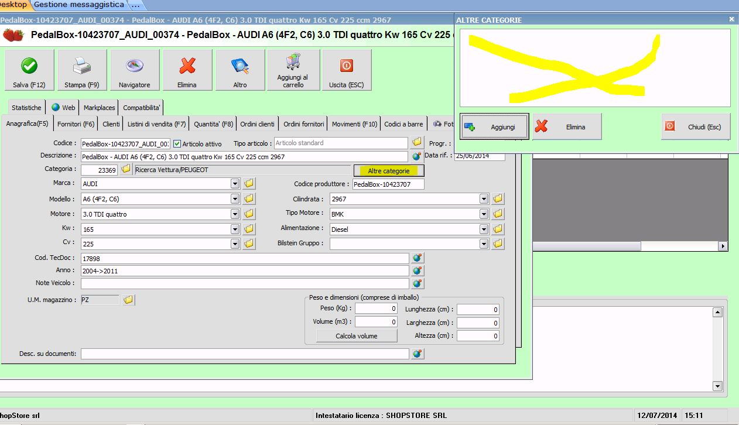Click into the Lunghezza (cm) field
Screen dimensions: 739x425
point(478,309)
